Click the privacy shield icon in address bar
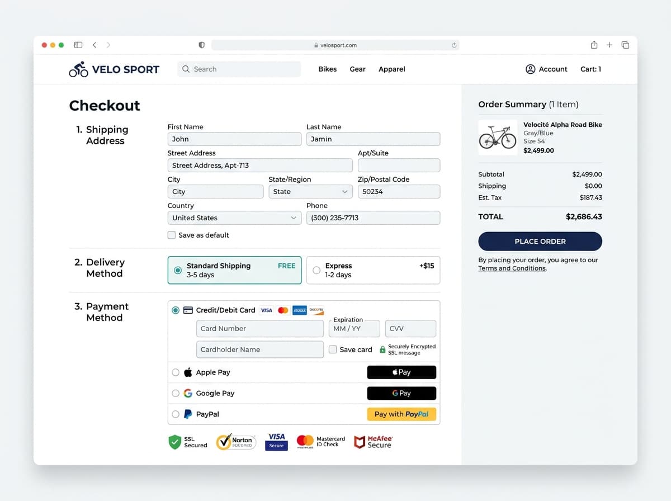Screen dimensions: 671x501 click(x=202, y=45)
